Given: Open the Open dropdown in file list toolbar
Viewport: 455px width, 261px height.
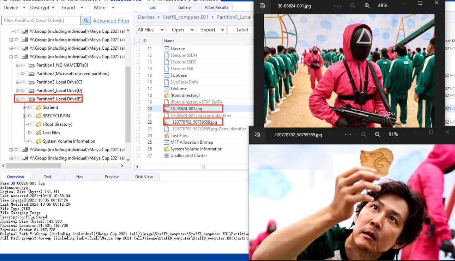Looking at the screenshot, I should (181, 30).
